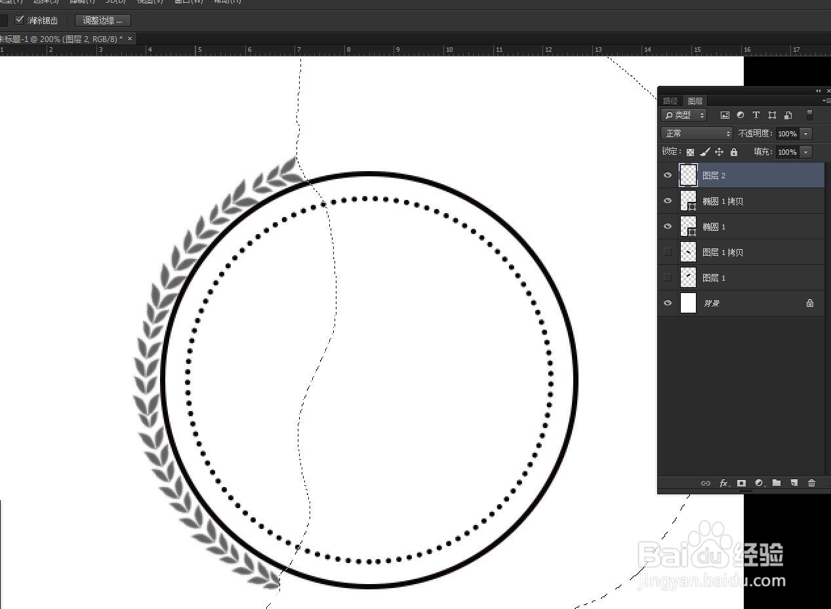Open the fill slider dropdown arrow
831x609 pixels.
click(806, 152)
